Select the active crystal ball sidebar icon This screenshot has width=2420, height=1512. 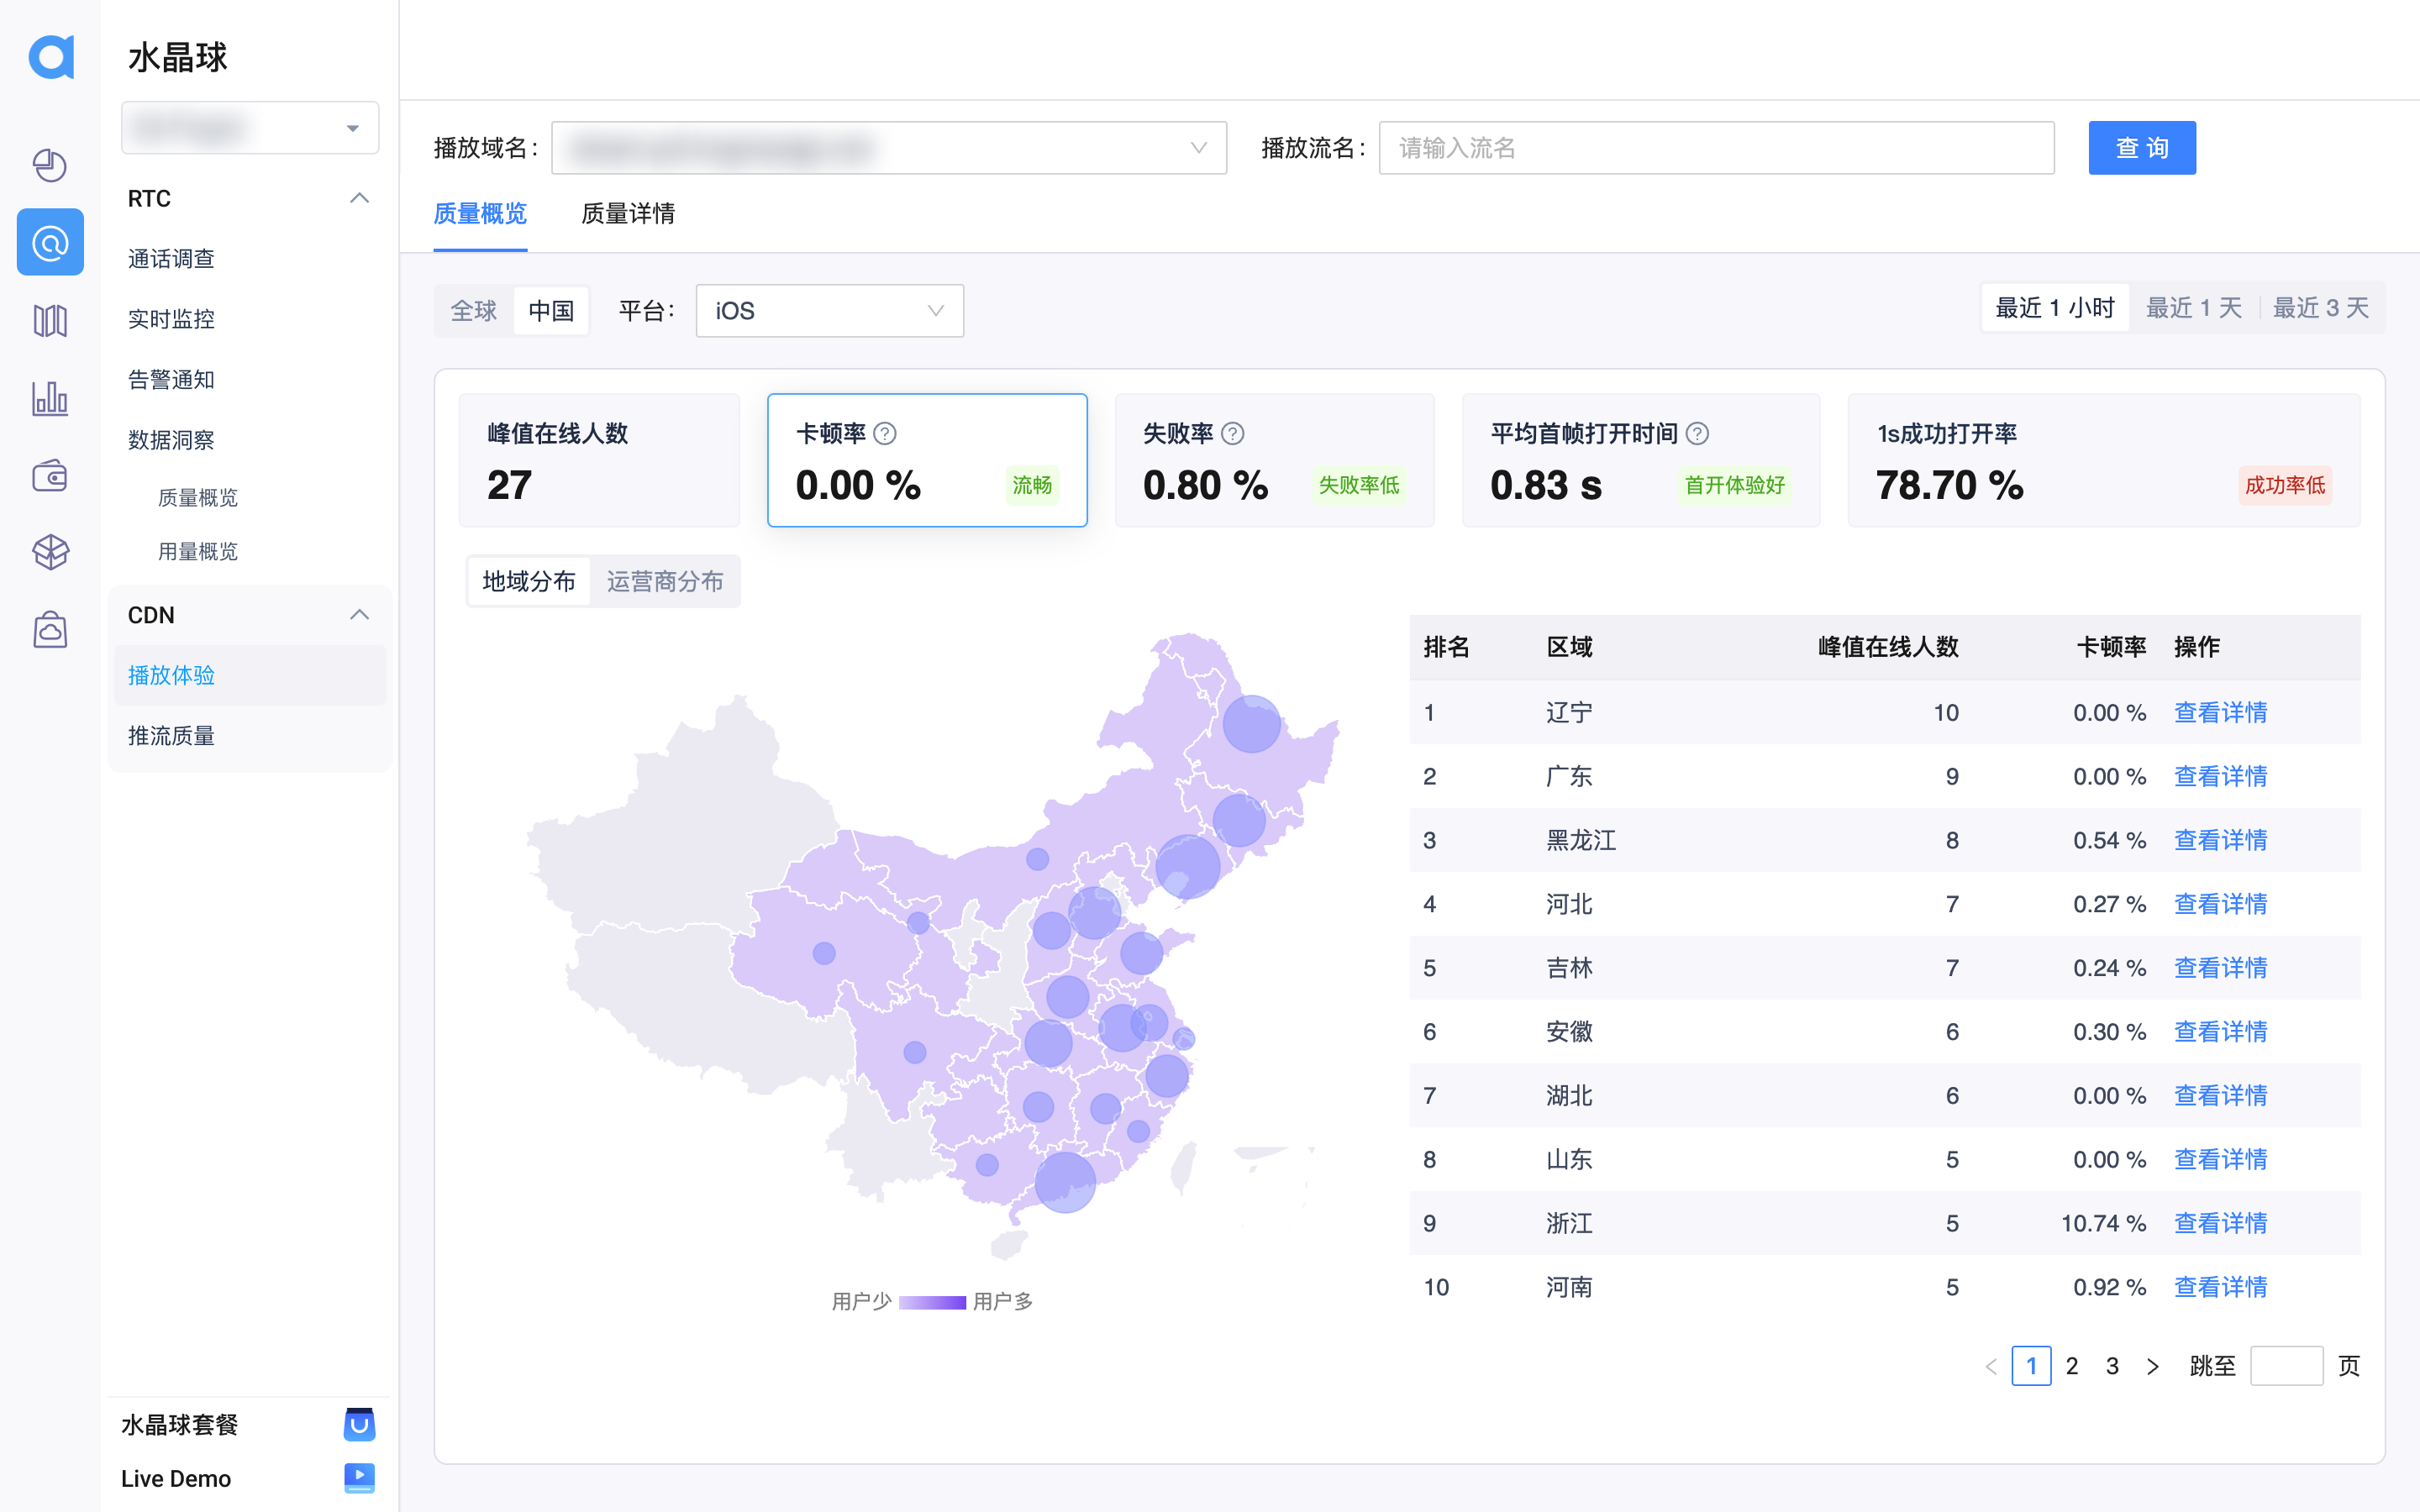click(x=50, y=242)
